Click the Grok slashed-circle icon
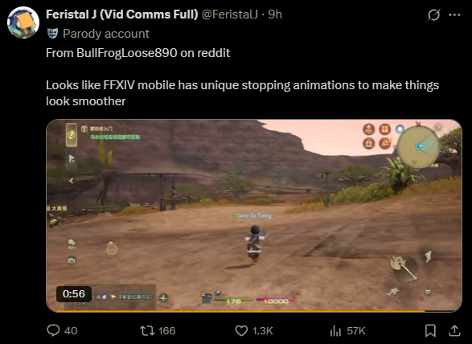 coord(433,14)
